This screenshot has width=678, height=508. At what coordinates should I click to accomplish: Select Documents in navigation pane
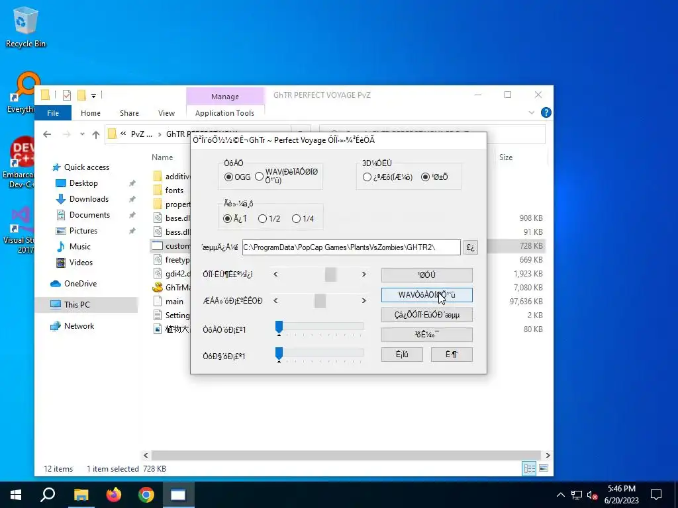[89, 215]
